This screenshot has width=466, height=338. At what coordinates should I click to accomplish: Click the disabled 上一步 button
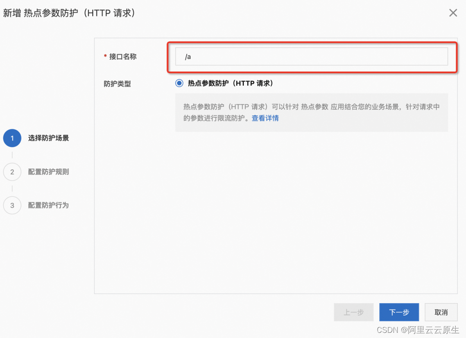click(353, 312)
